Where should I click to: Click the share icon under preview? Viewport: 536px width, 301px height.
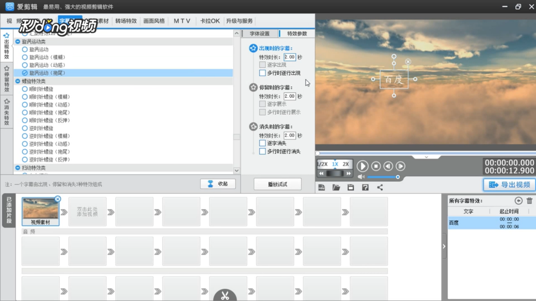tap(380, 188)
